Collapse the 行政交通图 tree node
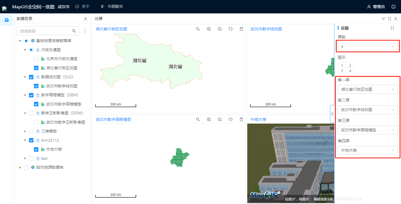Screen dimensions: 401x204 tap(25, 50)
